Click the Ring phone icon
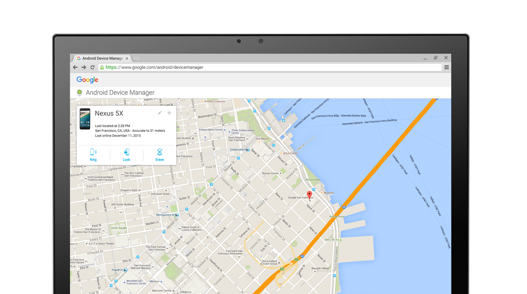This screenshot has height=294, width=527. click(93, 152)
